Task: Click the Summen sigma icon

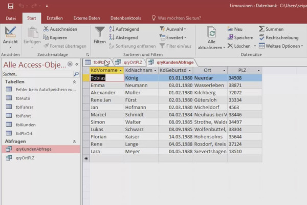Action: (262, 29)
